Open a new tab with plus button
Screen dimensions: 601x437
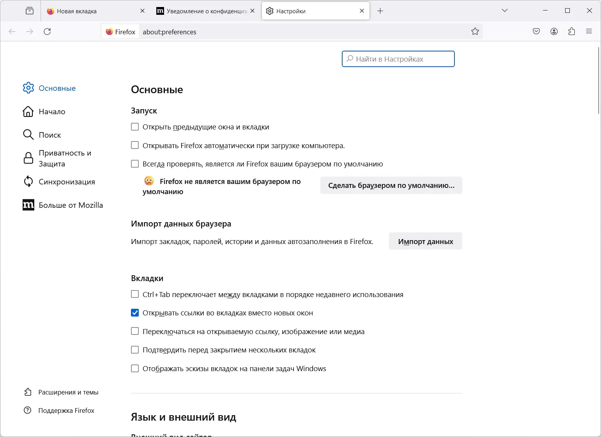[380, 11]
